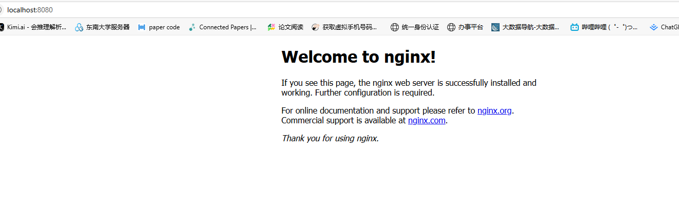Open the 统一身份认证 bookmark
The image size is (679, 224).
click(x=414, y=27)
